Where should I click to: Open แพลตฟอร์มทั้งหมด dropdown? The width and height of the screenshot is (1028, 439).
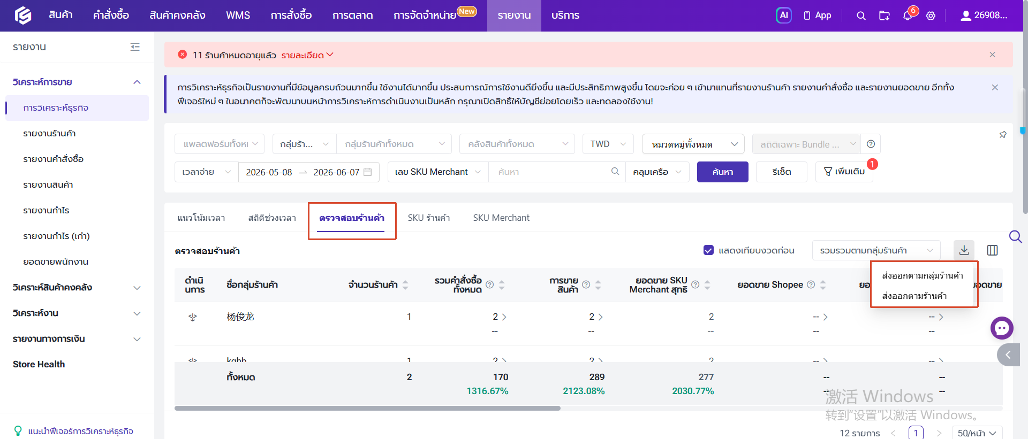220,144
